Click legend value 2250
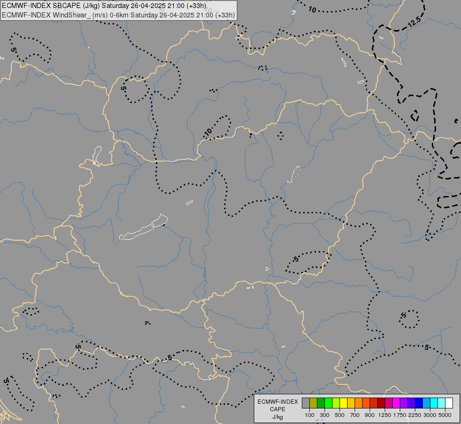 pyautogui.click(x=414, y=415)
